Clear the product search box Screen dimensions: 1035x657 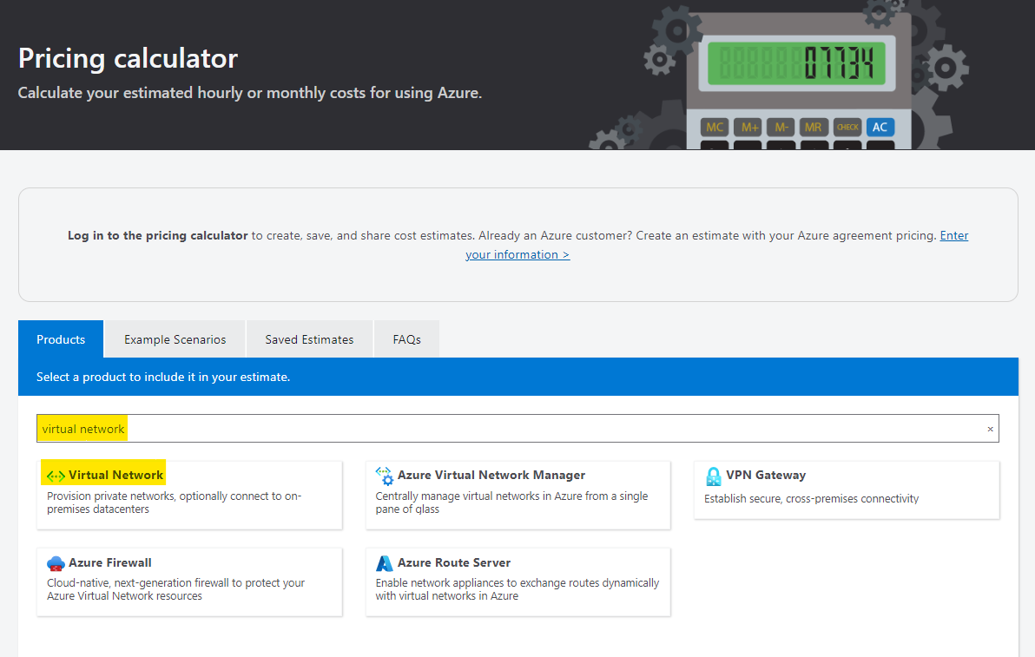coord(990,430)
